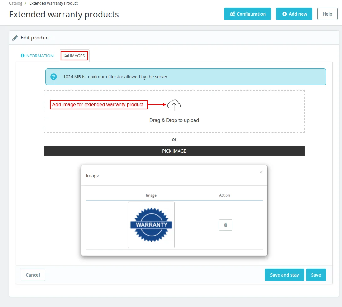This screenshot has height=307, width=342.
Task: Cancel editing the product
Action: point(33,275)
